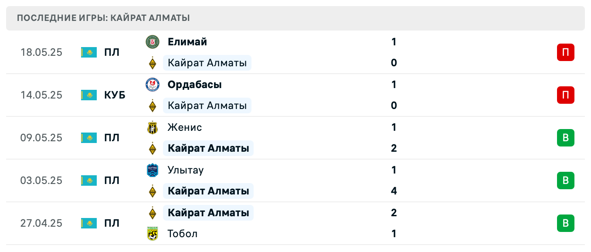
Task: Click the green В badge for the Улытау match
Action: coord(566,180)
